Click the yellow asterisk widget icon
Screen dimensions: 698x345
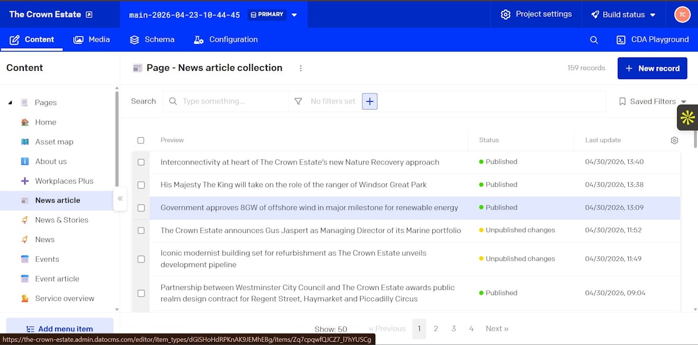(x=688, y=117)
